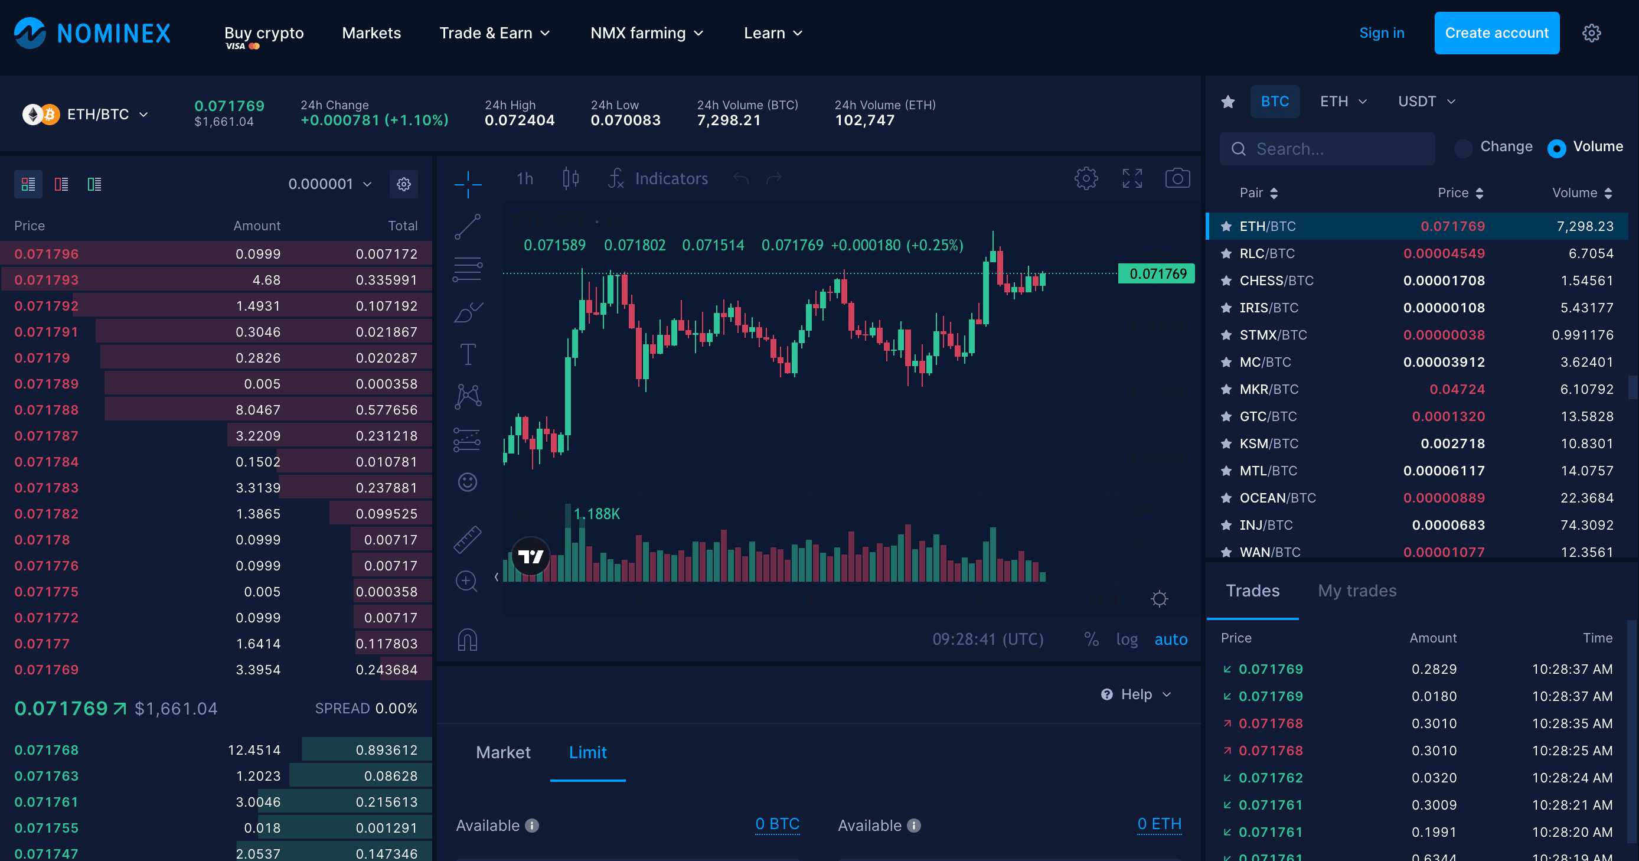Redo last chart action
The height and width of the screenshot is (861, 1639).
[773, 179]
